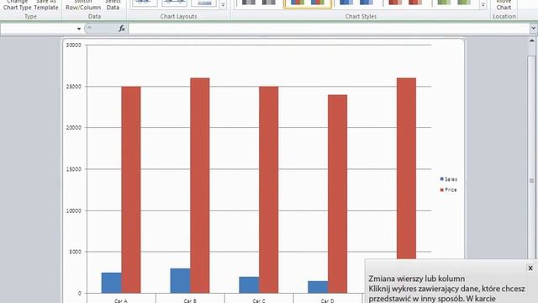Screen dimensions: 538x303
Task: Click Change Chart Type button
Action: (17, 5)
